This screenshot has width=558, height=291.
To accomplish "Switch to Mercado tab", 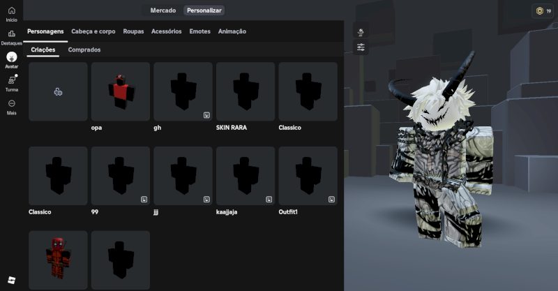I will tap(163, 10).
